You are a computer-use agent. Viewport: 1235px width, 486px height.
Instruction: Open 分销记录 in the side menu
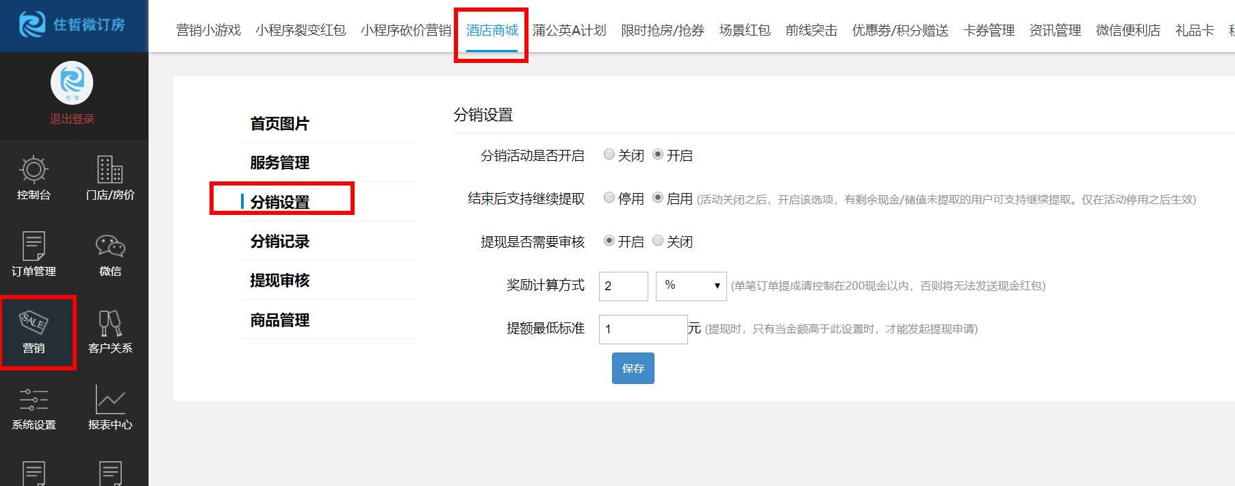pyautogui.click(x=280, y=242)
